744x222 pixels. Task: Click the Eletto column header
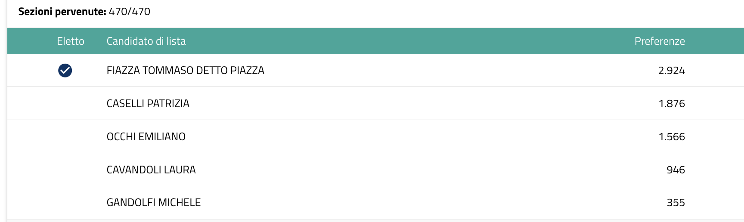71,41
